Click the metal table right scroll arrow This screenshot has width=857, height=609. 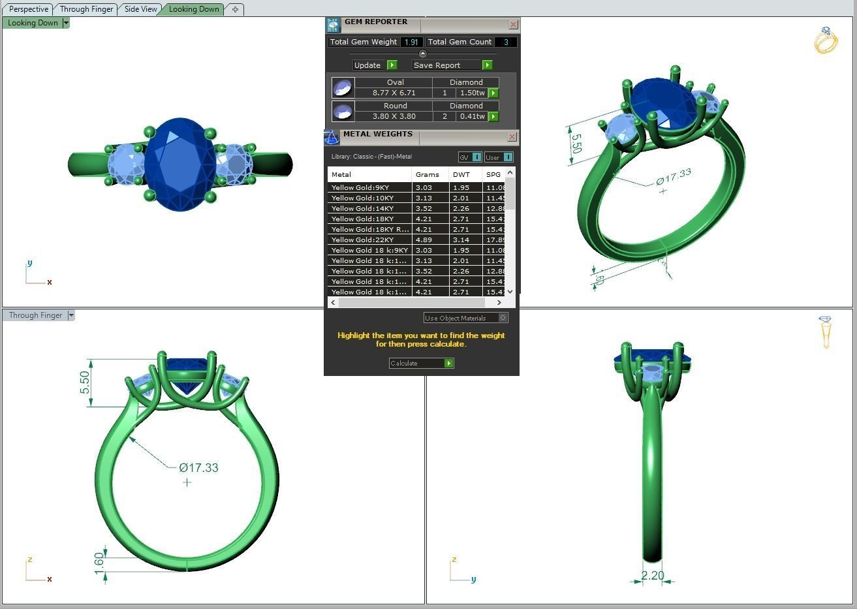pos(499,302)
